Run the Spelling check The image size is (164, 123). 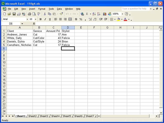coord(39,14)
